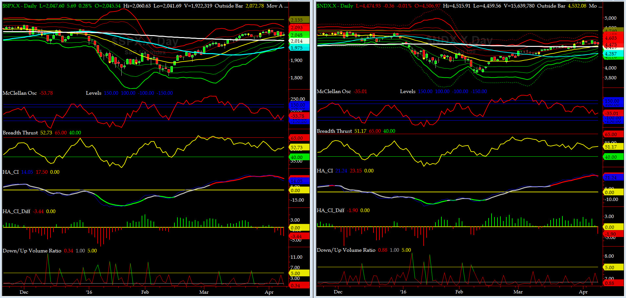
Task: Select the SPX low value Lo=2,041.69
Action: point(168,6)
